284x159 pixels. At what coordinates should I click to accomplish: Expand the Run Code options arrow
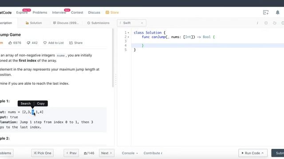[262, 153]
